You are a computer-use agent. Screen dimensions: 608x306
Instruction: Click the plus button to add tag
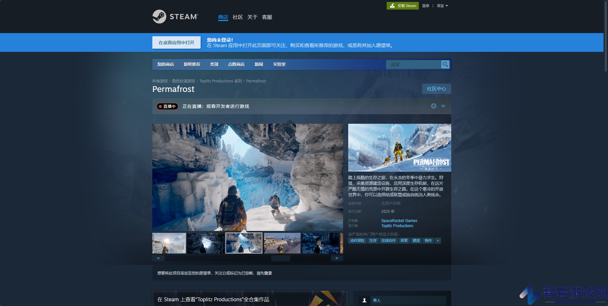(x=438, y=240)
